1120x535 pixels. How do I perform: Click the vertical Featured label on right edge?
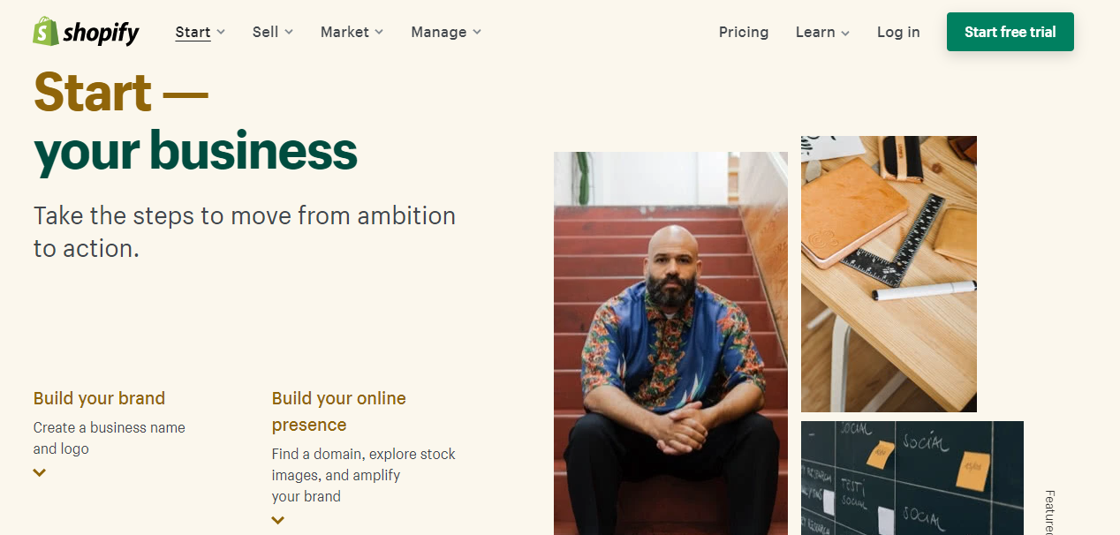[x=1049, y=512]
